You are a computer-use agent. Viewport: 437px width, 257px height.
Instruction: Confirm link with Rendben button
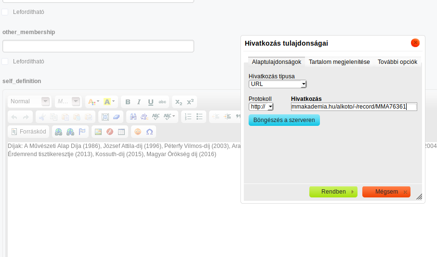coord(333,192)
